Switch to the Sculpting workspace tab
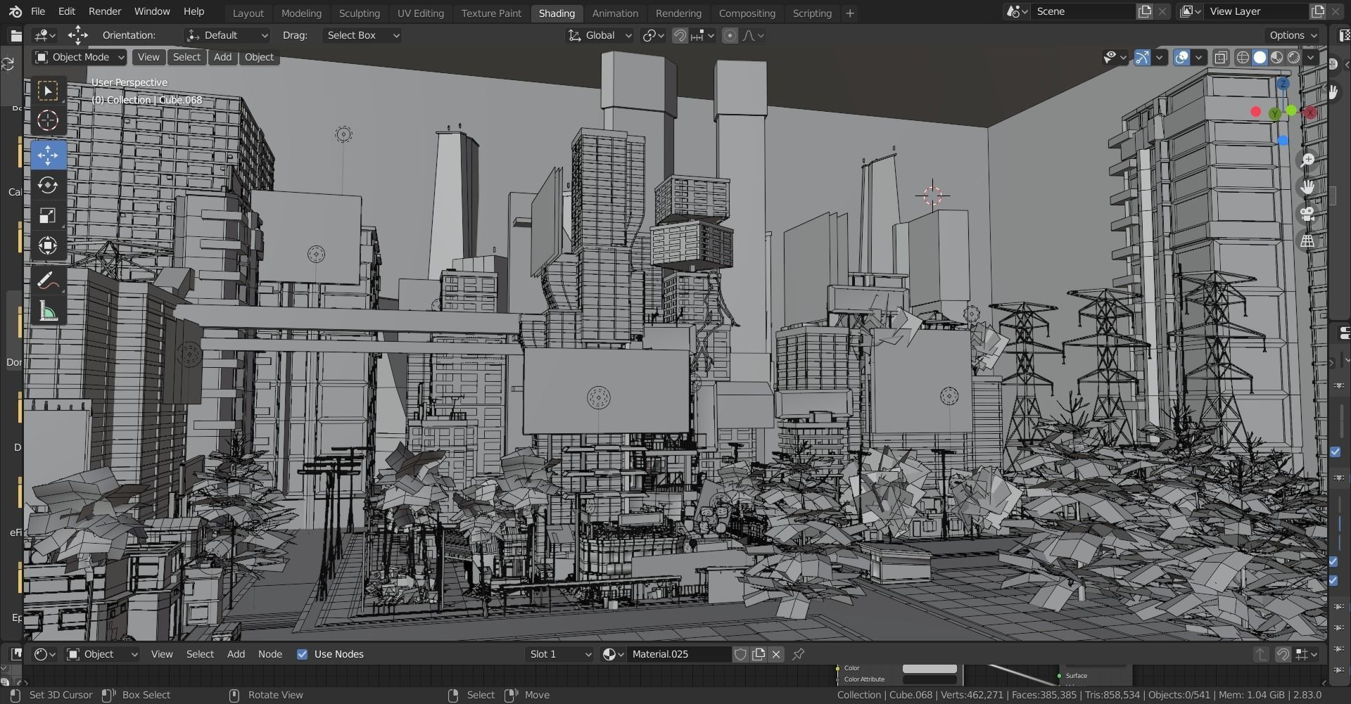This screenshot has width=1351, height=704. [359, 13]
